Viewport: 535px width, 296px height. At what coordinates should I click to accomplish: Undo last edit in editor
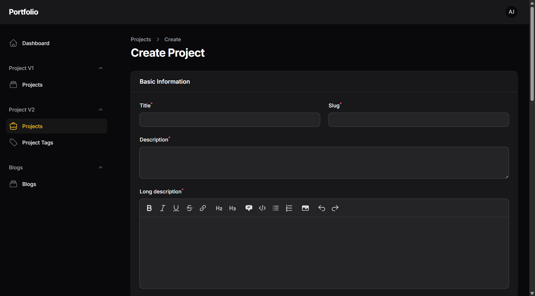point(322,208)
